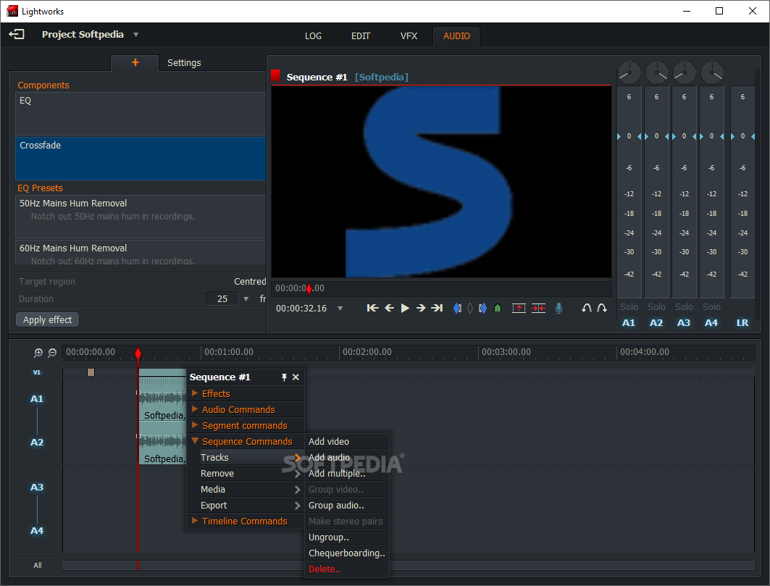
Task: Choose the red Delete.. menu entry
Action: pos(347,569)
